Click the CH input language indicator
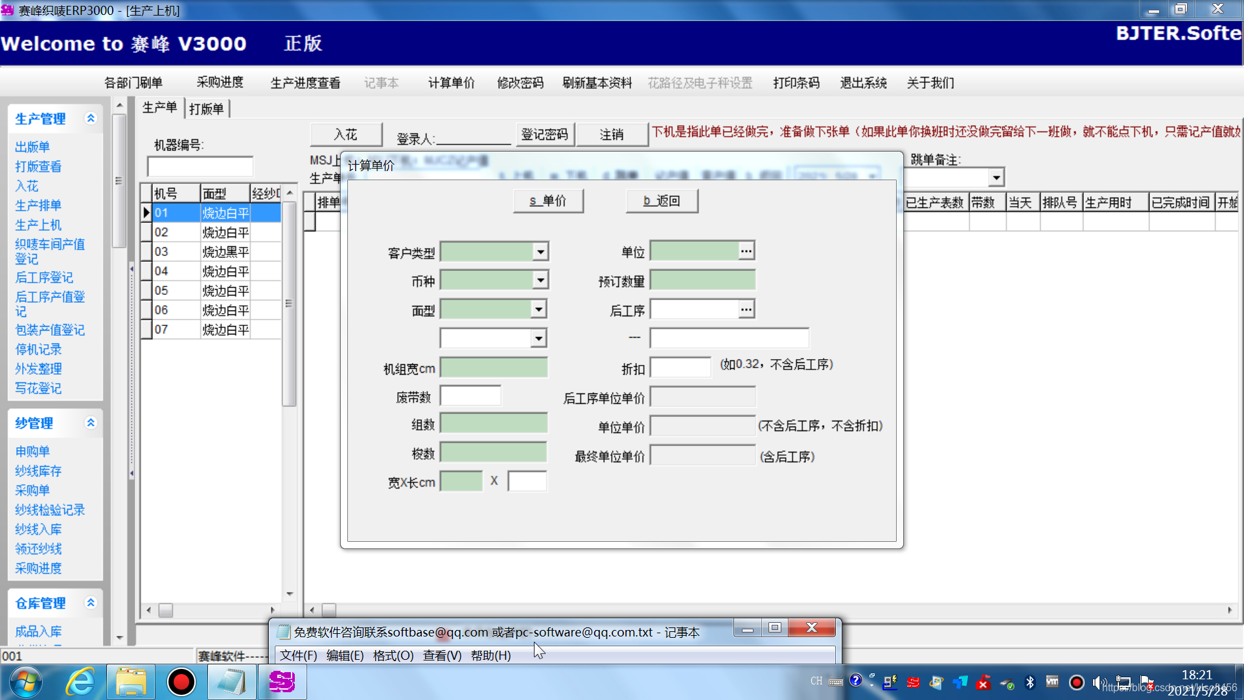 (816, 681)
